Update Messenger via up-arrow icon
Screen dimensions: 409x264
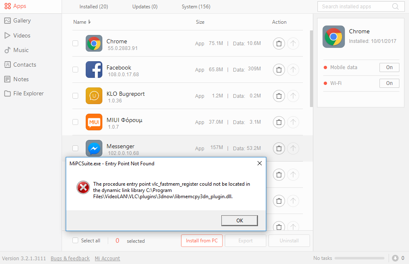coord(293,148)
